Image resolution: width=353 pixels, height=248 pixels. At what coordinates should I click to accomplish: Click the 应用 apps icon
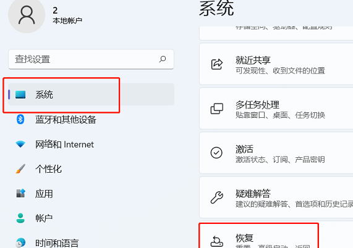point(20,193)
